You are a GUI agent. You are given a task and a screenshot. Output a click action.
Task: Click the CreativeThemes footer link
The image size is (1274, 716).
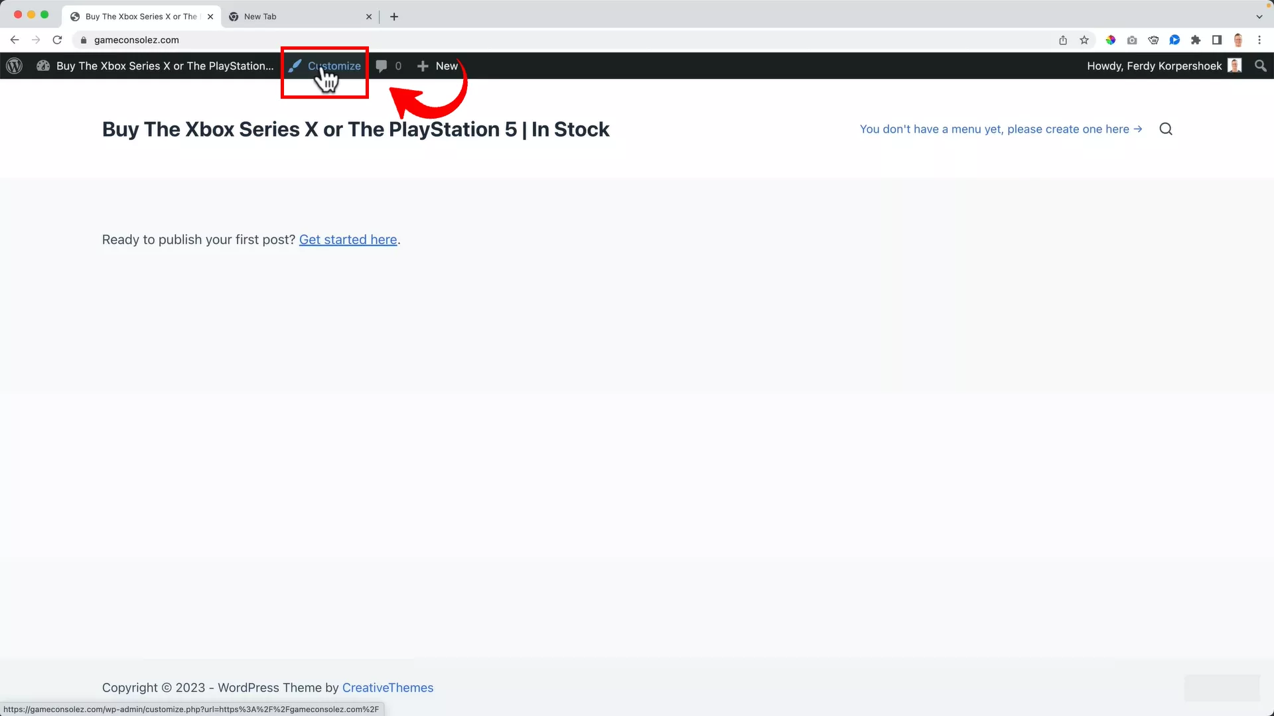point(388,688)
